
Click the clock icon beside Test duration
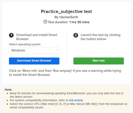pyautogui.click(x=45, y=22)
